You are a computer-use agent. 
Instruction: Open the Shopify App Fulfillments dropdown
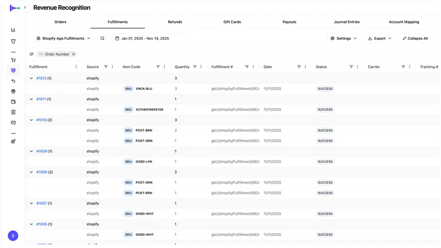point(63,39)
